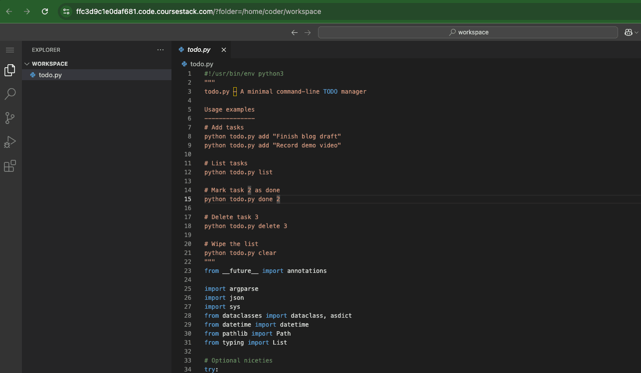
Task: Click the browser back arrow
Action: tap(10, 11)
